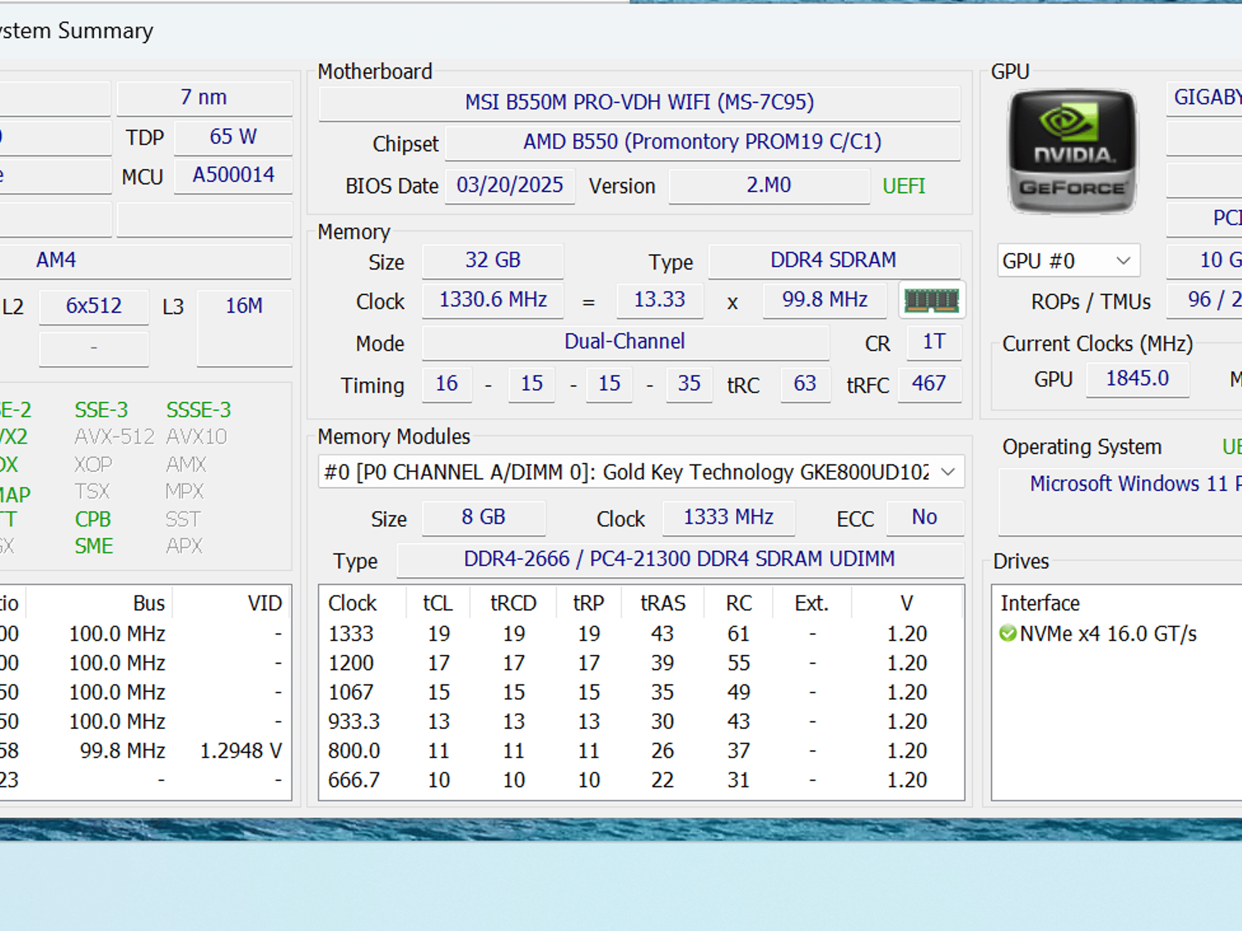The image size is (1242, 931).
Task: Select the 1067 clock row in timings table
Action: [641, 692]
